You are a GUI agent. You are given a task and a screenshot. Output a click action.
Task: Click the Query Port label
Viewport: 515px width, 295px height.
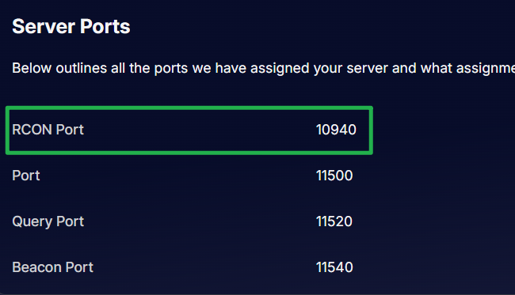[x=48, y=222]
